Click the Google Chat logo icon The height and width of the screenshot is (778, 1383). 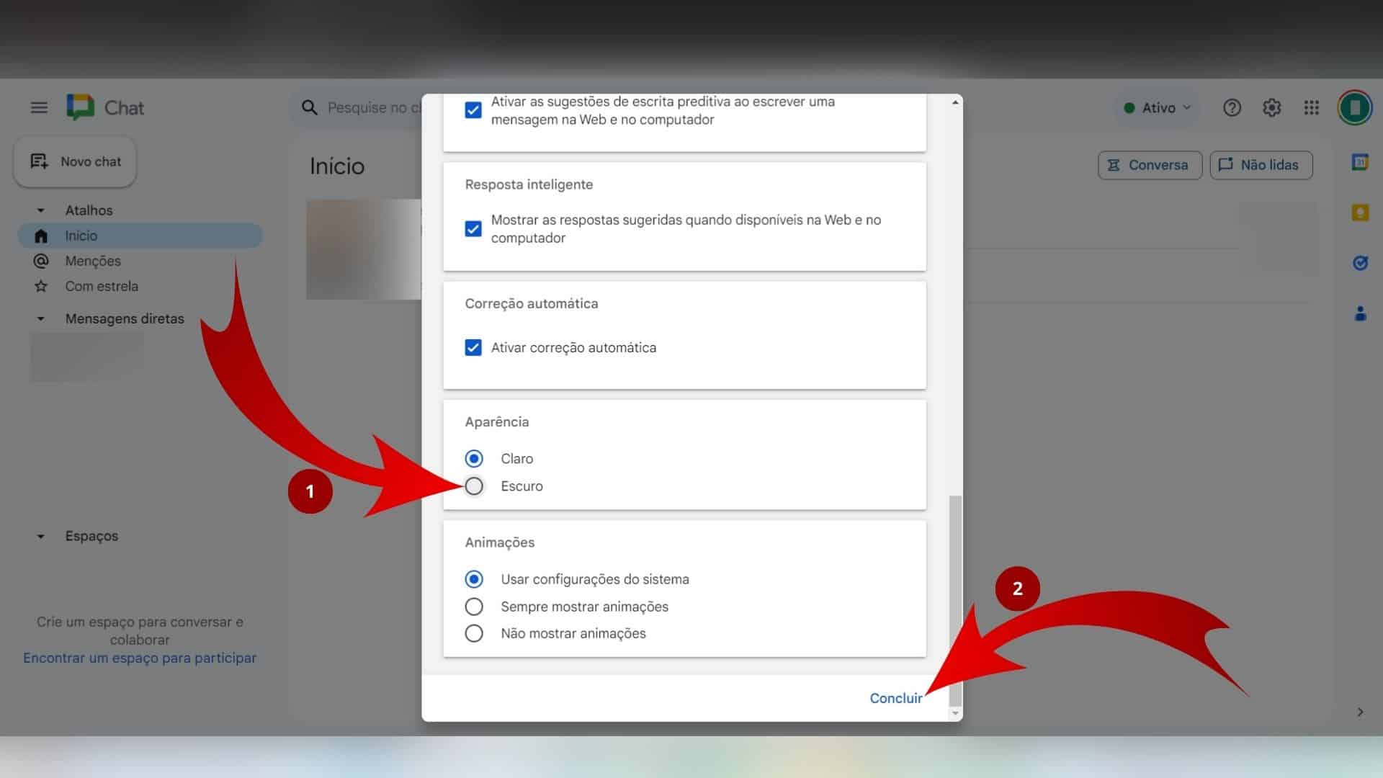[x=80, y=107]
